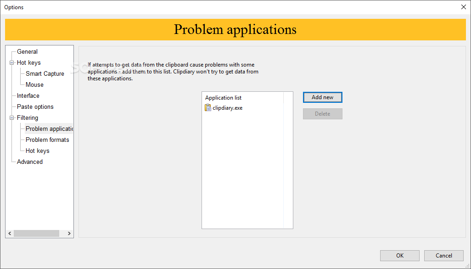Open Paste options page
This screenshot has width=471, height=269.
pyautogui.click(x=35, y=107)
